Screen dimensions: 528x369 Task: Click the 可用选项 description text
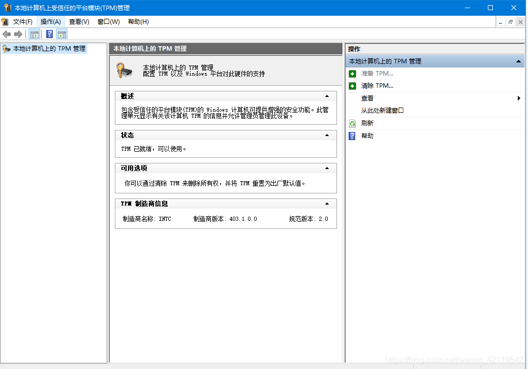pyautogui.click(x=214, y=183)
